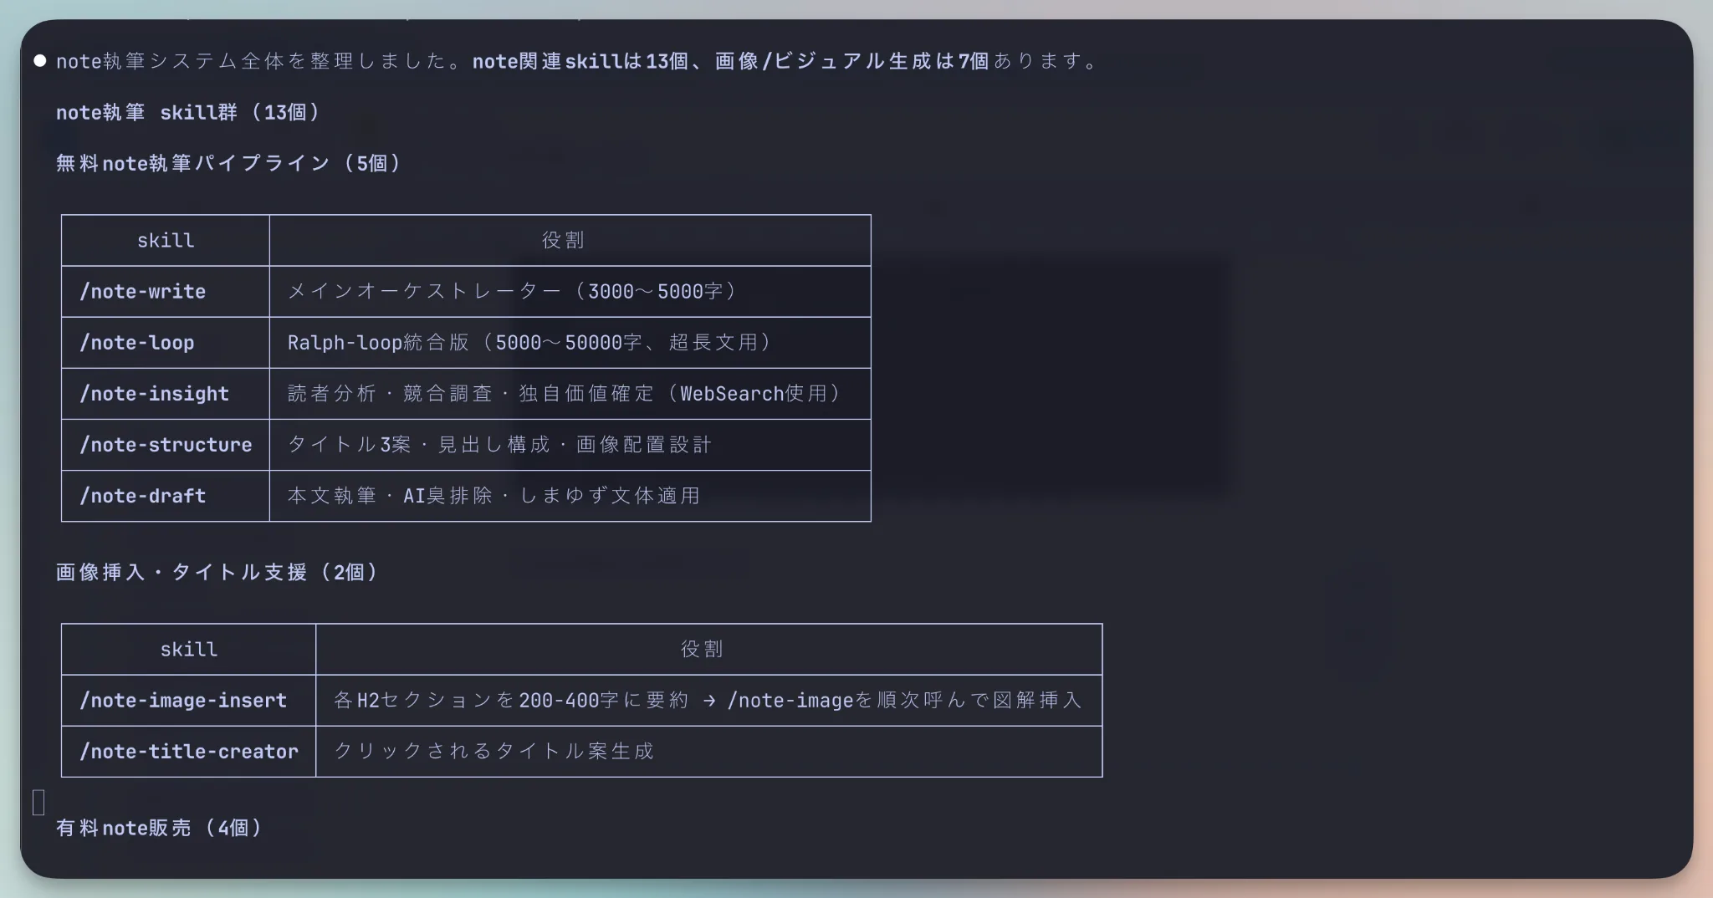Viewport: 1713px width, 898px height.
Task: Click the skill header of the first table
Action: (166, 241)
